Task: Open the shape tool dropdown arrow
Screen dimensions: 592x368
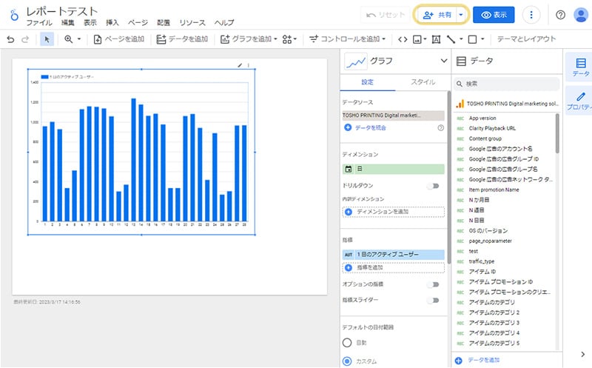Action: point(482,39)
